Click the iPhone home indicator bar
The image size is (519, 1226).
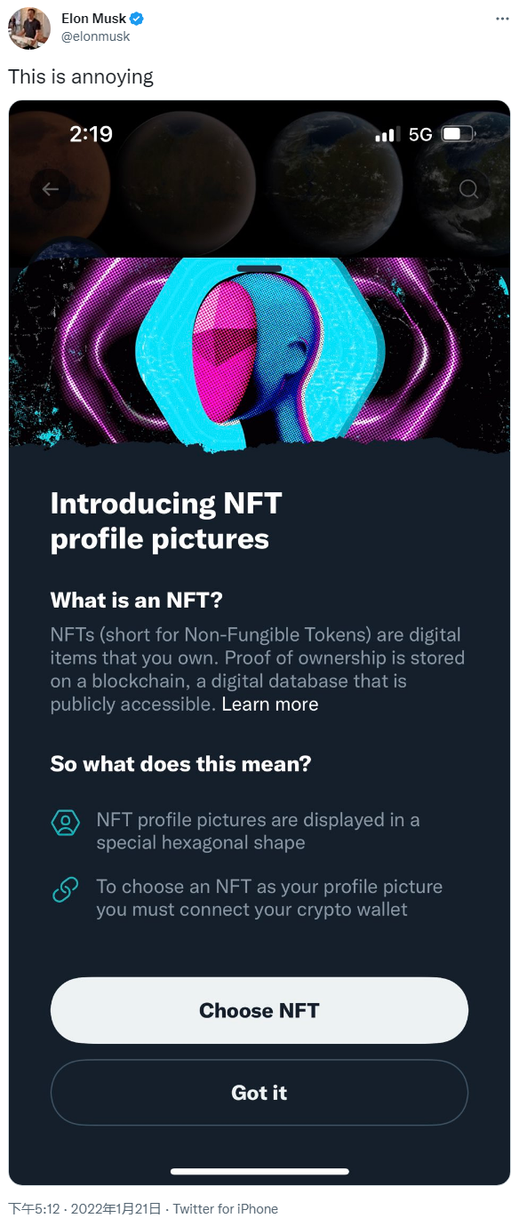[x=259, y=1171]
